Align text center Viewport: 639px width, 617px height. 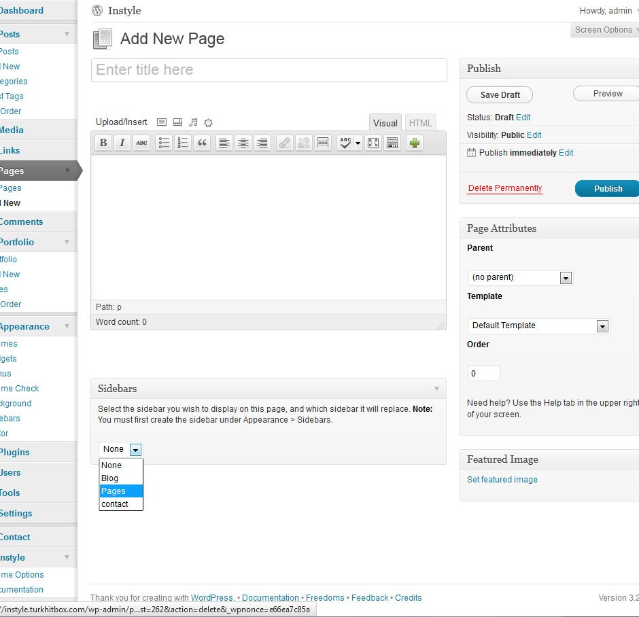pos(243,143)
